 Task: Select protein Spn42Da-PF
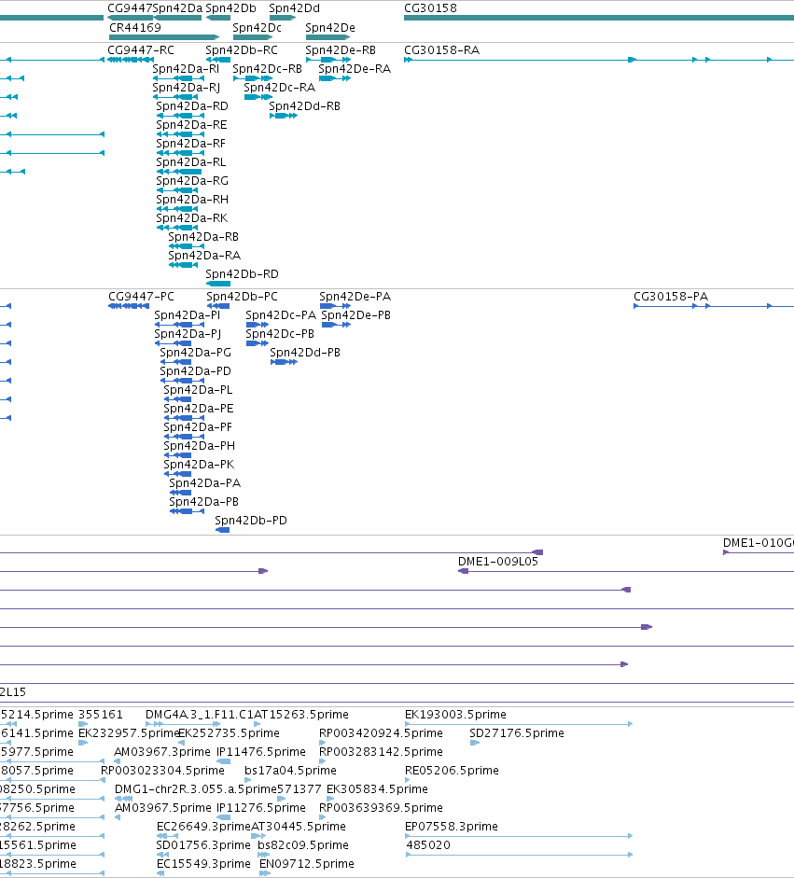[x=198, y=426]
